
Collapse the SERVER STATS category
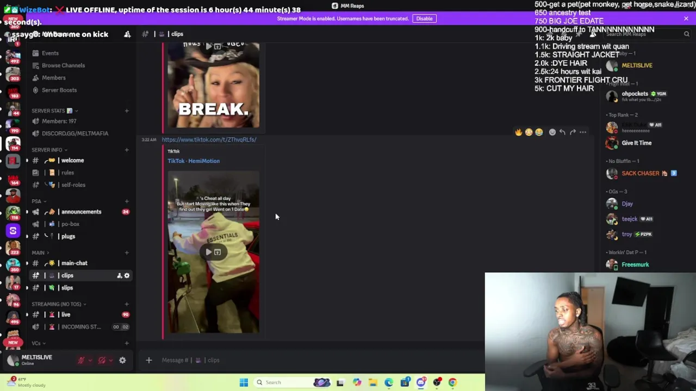[x=54, y=111]
